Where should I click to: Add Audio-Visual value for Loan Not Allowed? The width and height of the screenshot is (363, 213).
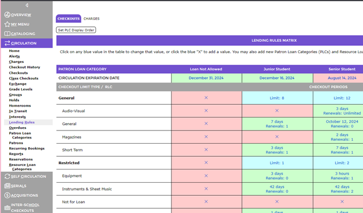[206, 111]
